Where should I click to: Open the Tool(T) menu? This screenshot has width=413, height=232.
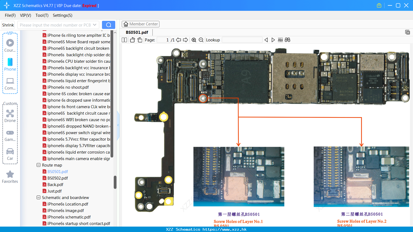pyautogui.click(x=42, y=15)
